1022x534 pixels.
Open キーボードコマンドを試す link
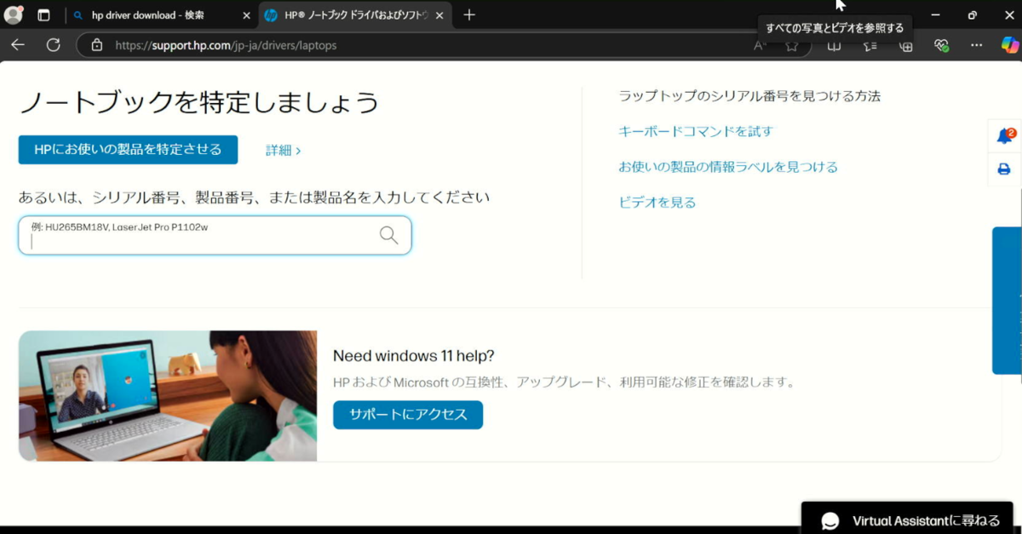pyautogui.click(x=696, y=131)
